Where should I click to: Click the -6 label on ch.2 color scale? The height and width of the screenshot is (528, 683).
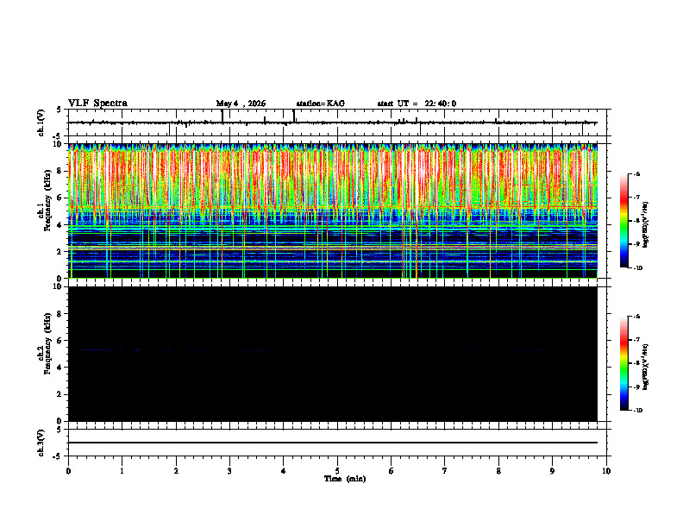coord(636,317)
